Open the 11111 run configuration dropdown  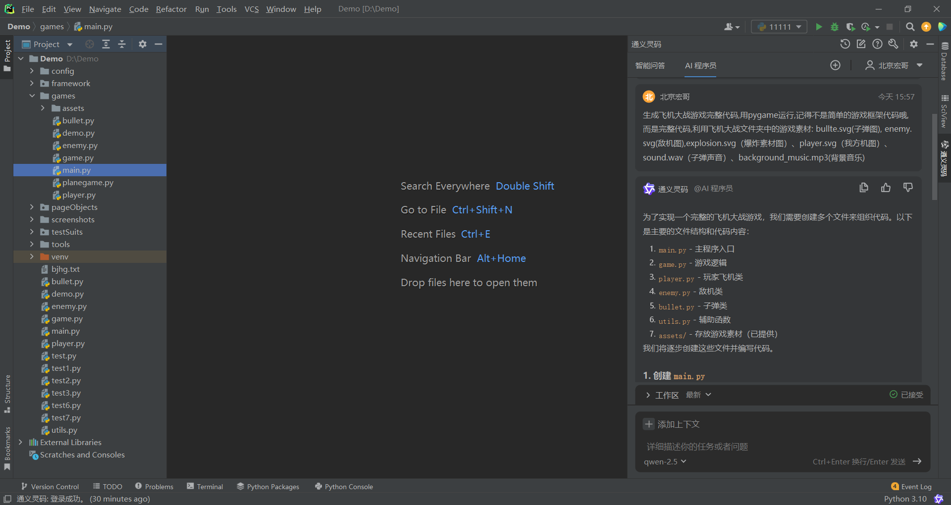779,27
